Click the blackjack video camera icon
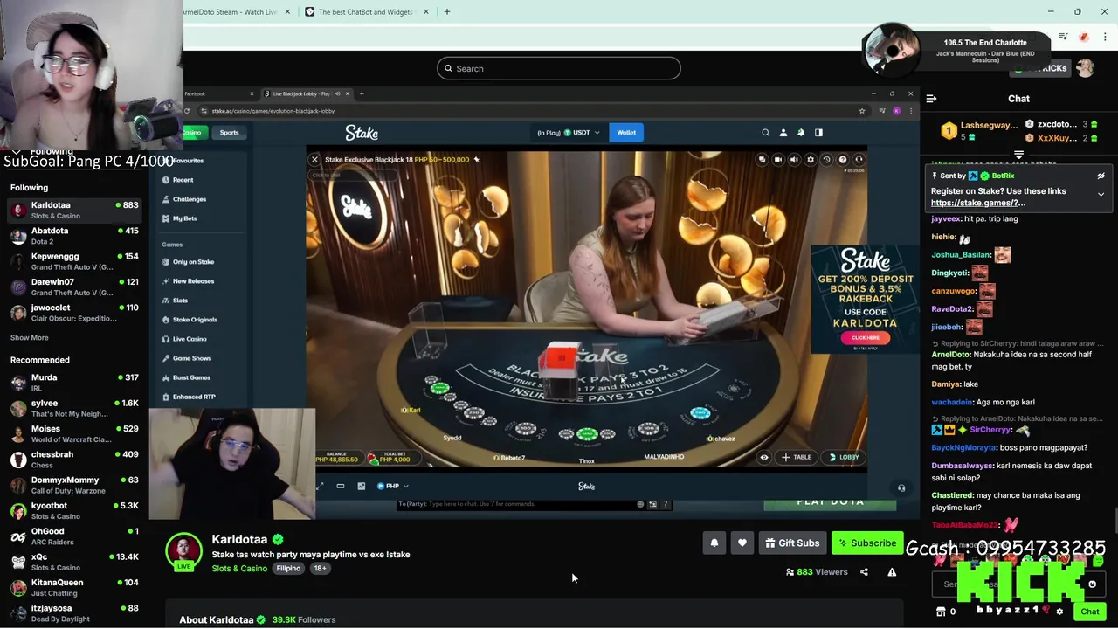 [777, 160]
